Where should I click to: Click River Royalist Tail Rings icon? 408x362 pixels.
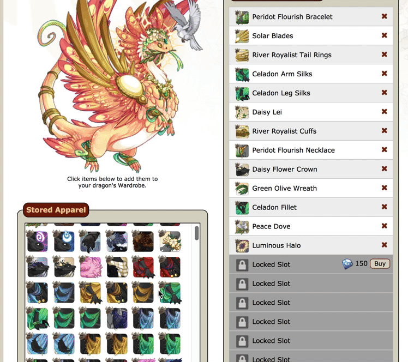click(242, 55)
